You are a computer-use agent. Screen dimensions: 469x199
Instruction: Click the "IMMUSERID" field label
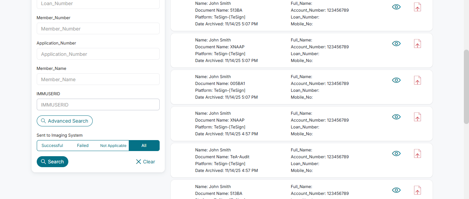48,94
